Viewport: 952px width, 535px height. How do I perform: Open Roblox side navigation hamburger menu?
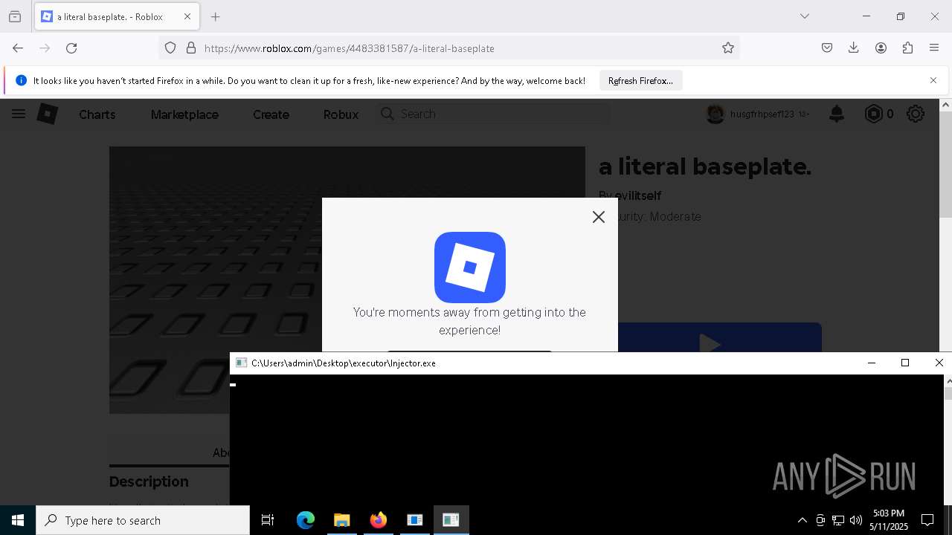[19, 114]
